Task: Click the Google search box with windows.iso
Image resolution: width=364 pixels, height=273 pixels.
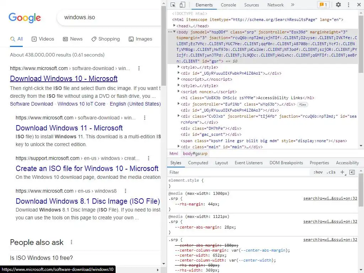Action: click(x=109, y=17)
